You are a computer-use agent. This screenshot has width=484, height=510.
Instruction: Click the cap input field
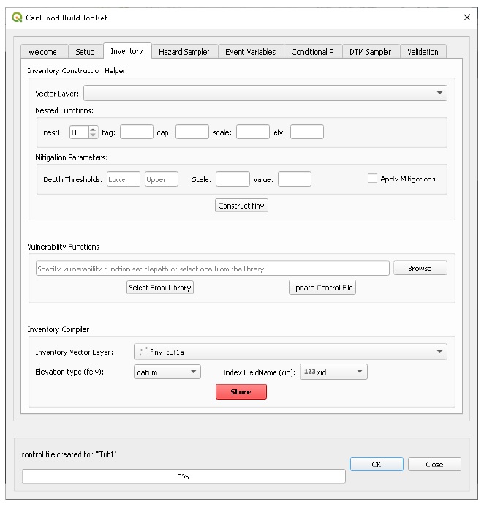pos(192,132)
